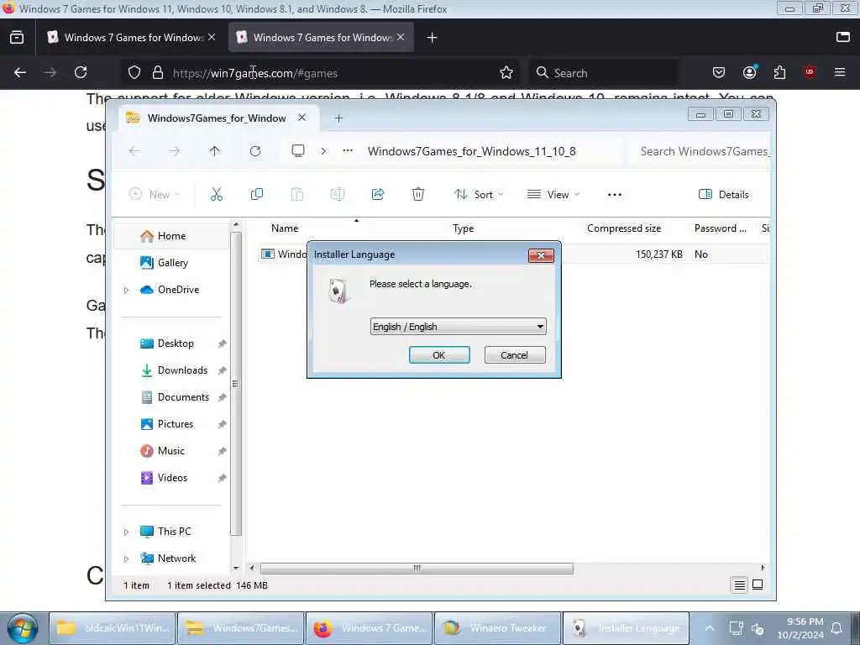The width and height of the screenshot is (860, 645).
Task: Open Pictures in the navigation pane
Action: [171, 424]
